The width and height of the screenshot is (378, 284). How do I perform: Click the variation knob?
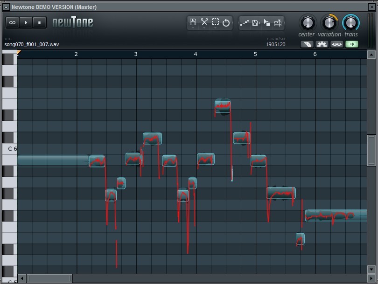[329, 23]
